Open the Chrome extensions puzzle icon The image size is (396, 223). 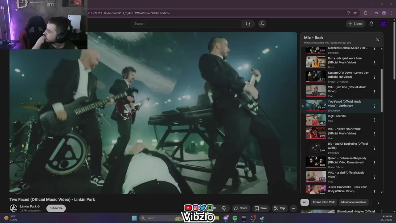(x=366, y=13)
